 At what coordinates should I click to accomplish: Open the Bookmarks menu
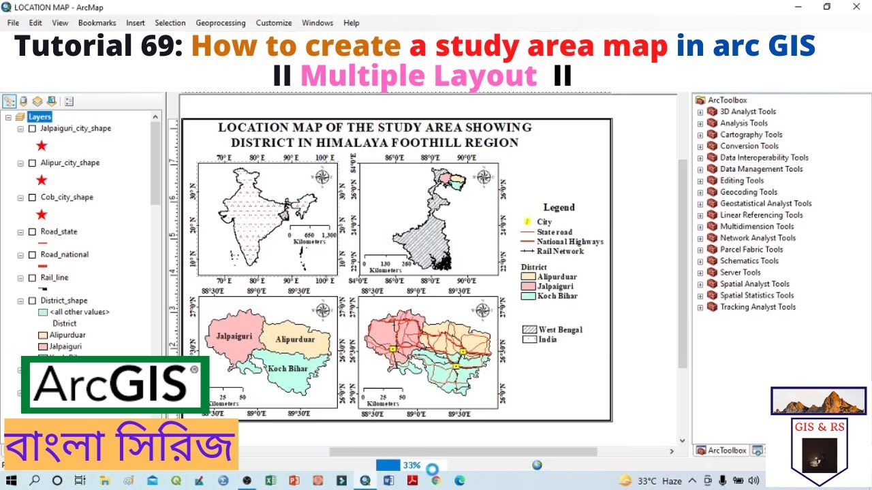click(97, 22)
